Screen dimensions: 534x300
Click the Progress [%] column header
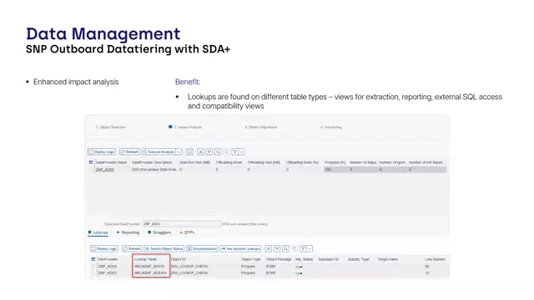coord(335,162)
